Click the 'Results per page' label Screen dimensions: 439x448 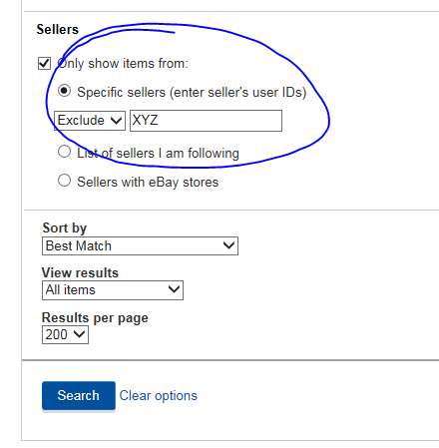[x=95, y=318]
